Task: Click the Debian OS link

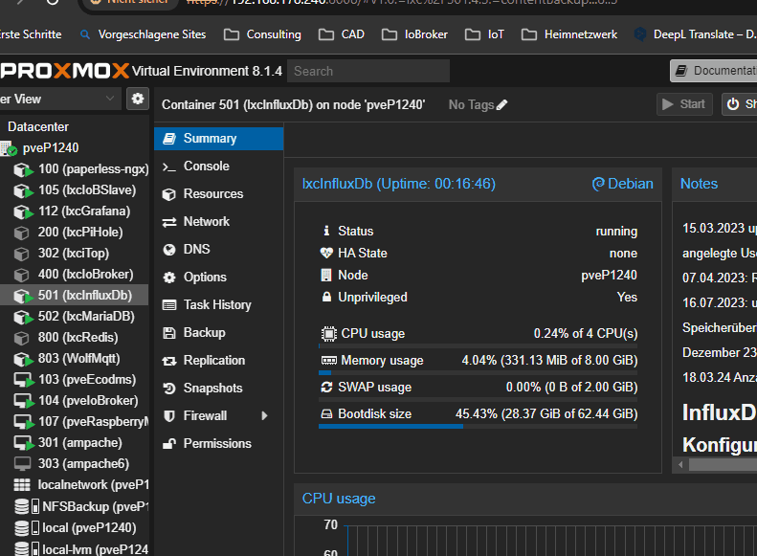Action: [623, 184]
